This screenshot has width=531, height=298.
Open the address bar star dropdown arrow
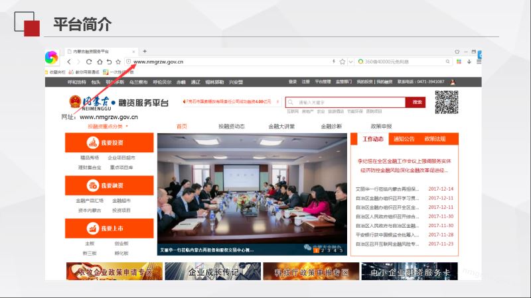(x=350, y=62)
